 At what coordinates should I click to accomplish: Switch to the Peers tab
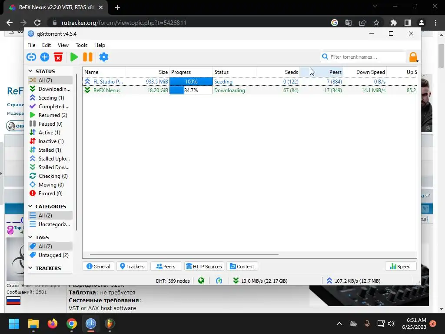click(166, 267)
